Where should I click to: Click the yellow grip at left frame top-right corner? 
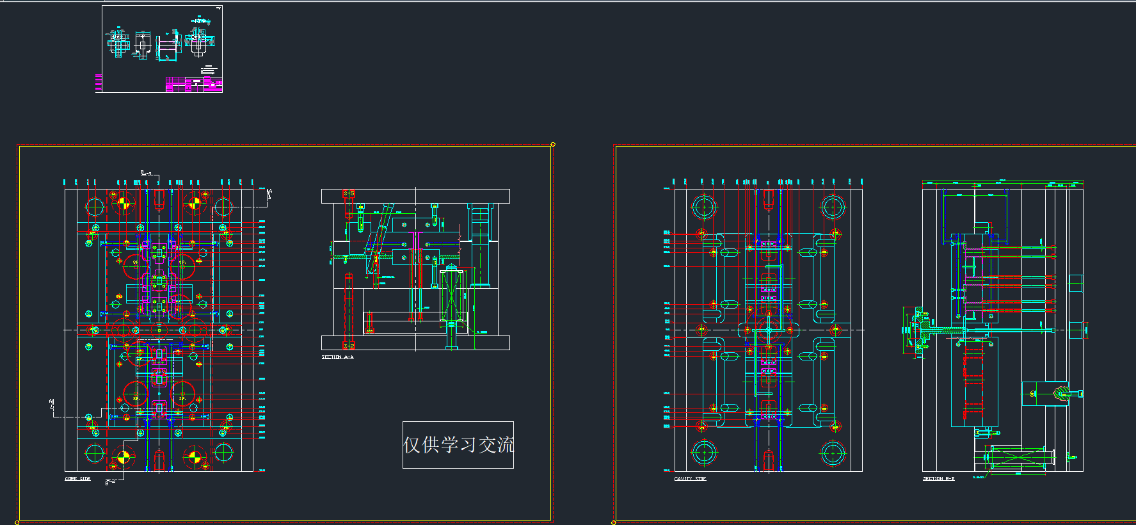pyautogui.click(x=553, y=144)
